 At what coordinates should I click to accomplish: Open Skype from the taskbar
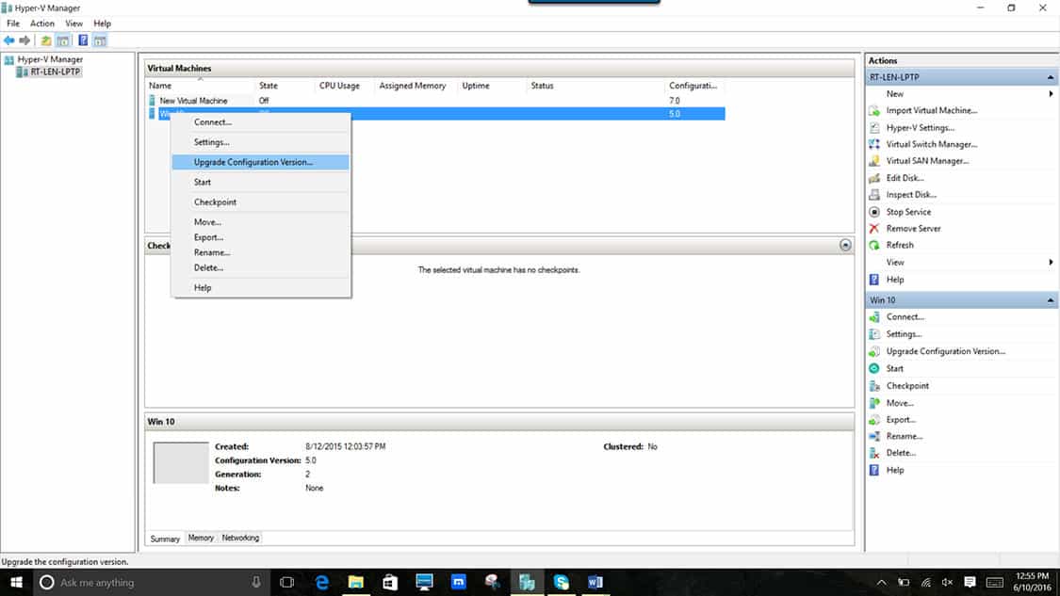pos(561,583)
